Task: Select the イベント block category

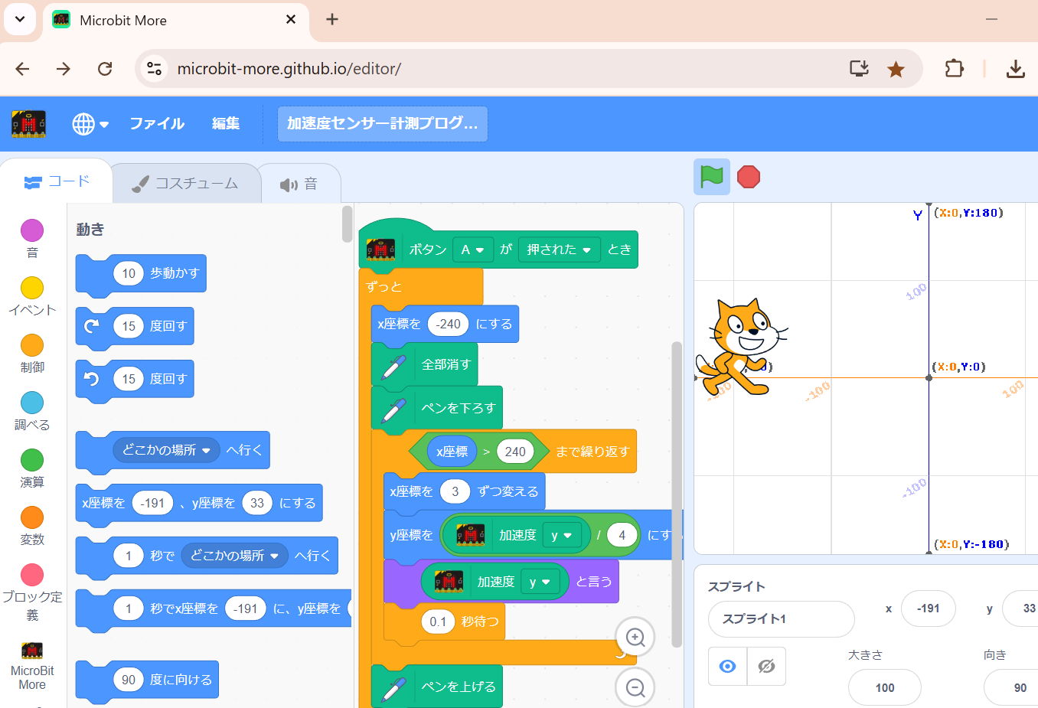Action: pos(32,295)
